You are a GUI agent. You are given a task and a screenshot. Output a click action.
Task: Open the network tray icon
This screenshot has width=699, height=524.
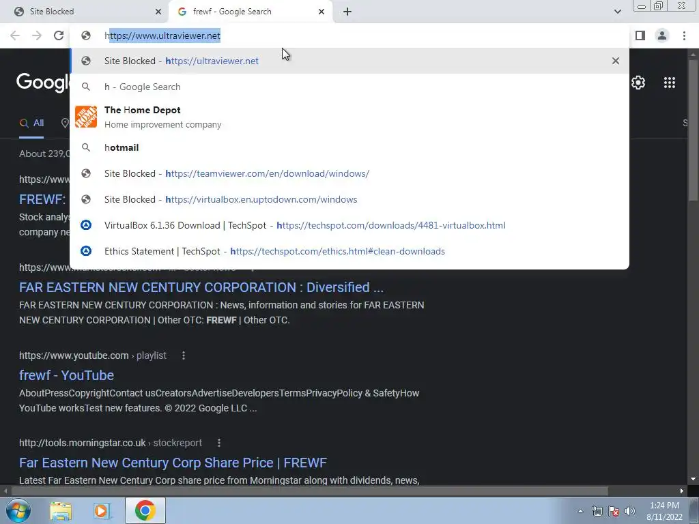coord(597,511)
